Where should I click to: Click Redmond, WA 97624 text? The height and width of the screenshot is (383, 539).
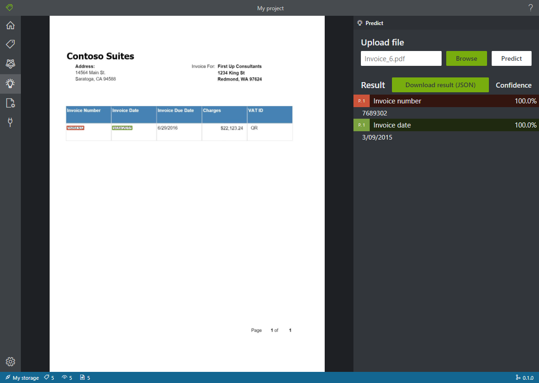tap(240, 79)
